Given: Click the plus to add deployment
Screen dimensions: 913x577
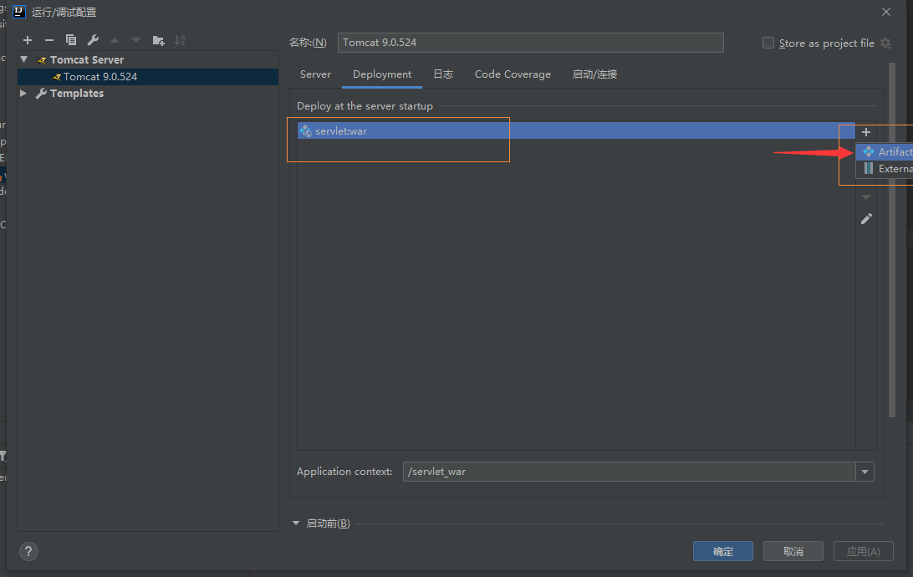Looking at the screenshot, I should pyautogui.click(x=866, y=132).
